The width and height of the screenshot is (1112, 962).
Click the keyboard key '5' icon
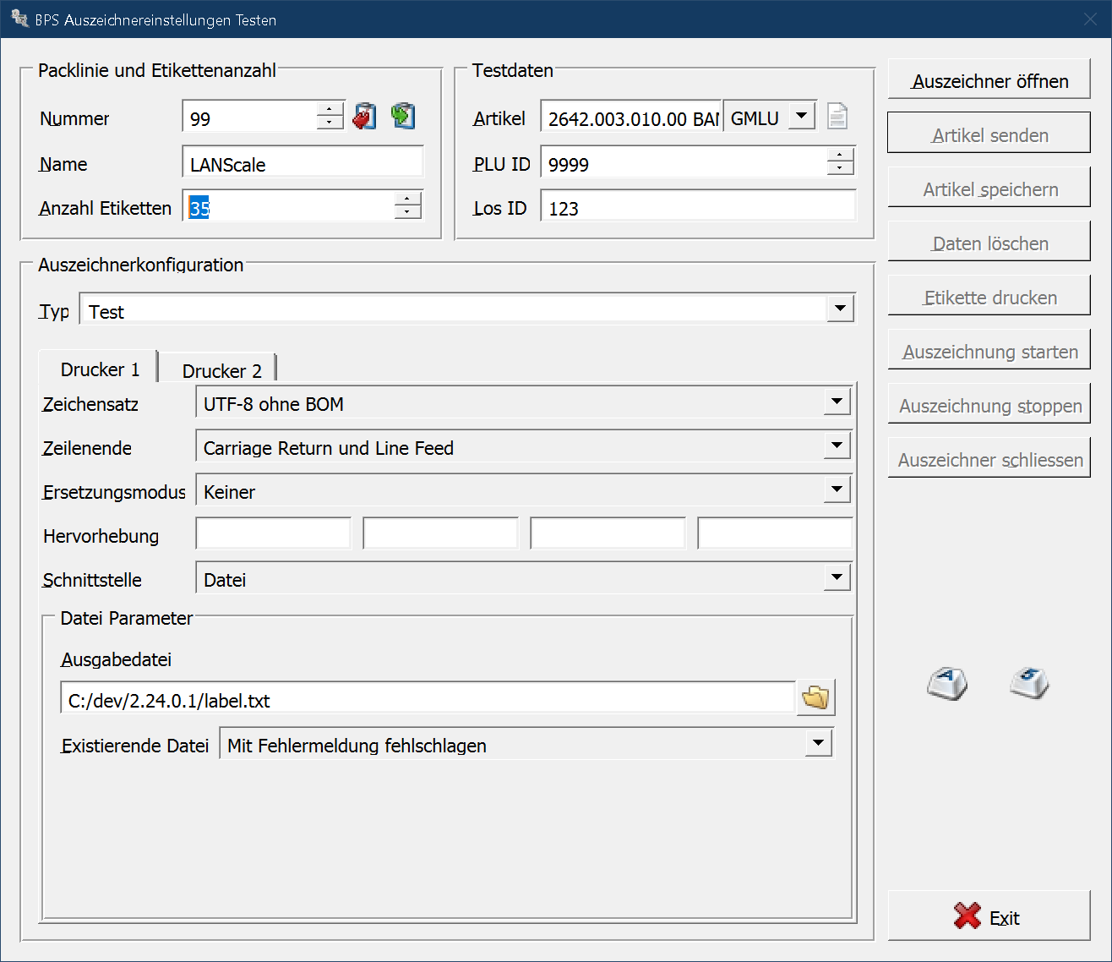coord(1029,683)
